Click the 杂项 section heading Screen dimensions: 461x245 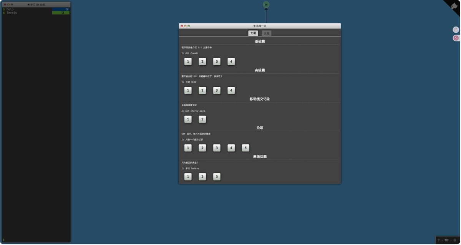(x=260, y=127)
